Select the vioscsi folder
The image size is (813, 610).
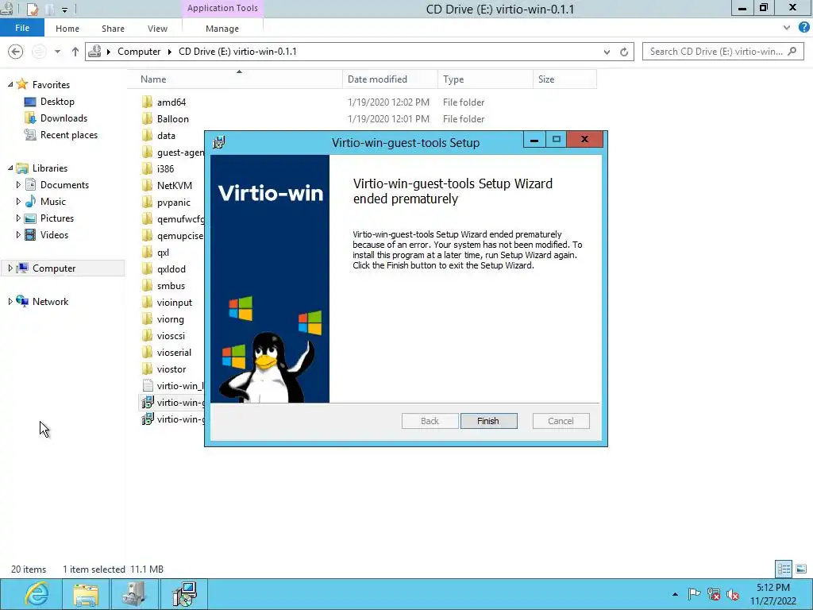(171, 336)
